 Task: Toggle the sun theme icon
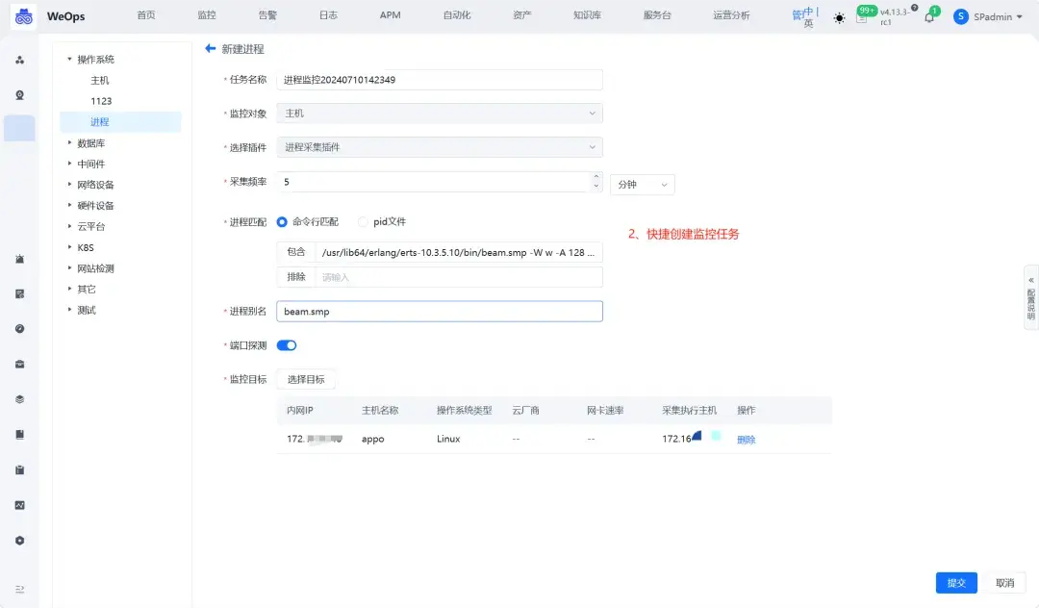tap(839, 18)
